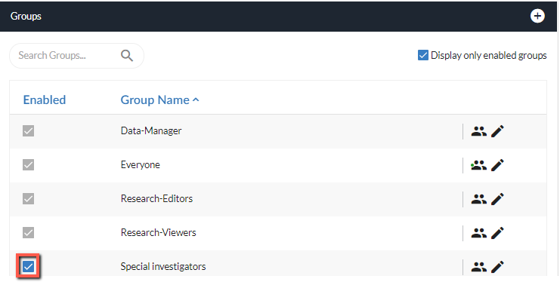560x282 pixels.
Task: Edit the Special investigators group
Action: click(497, 267)
